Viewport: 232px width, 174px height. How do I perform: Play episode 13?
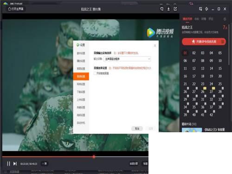(203, 69)
